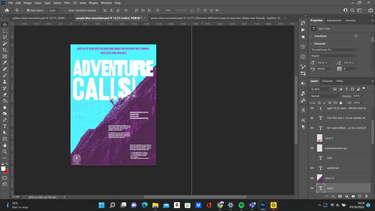Select the Pen tool
This screenshot has height=211, width=375.
5,120
